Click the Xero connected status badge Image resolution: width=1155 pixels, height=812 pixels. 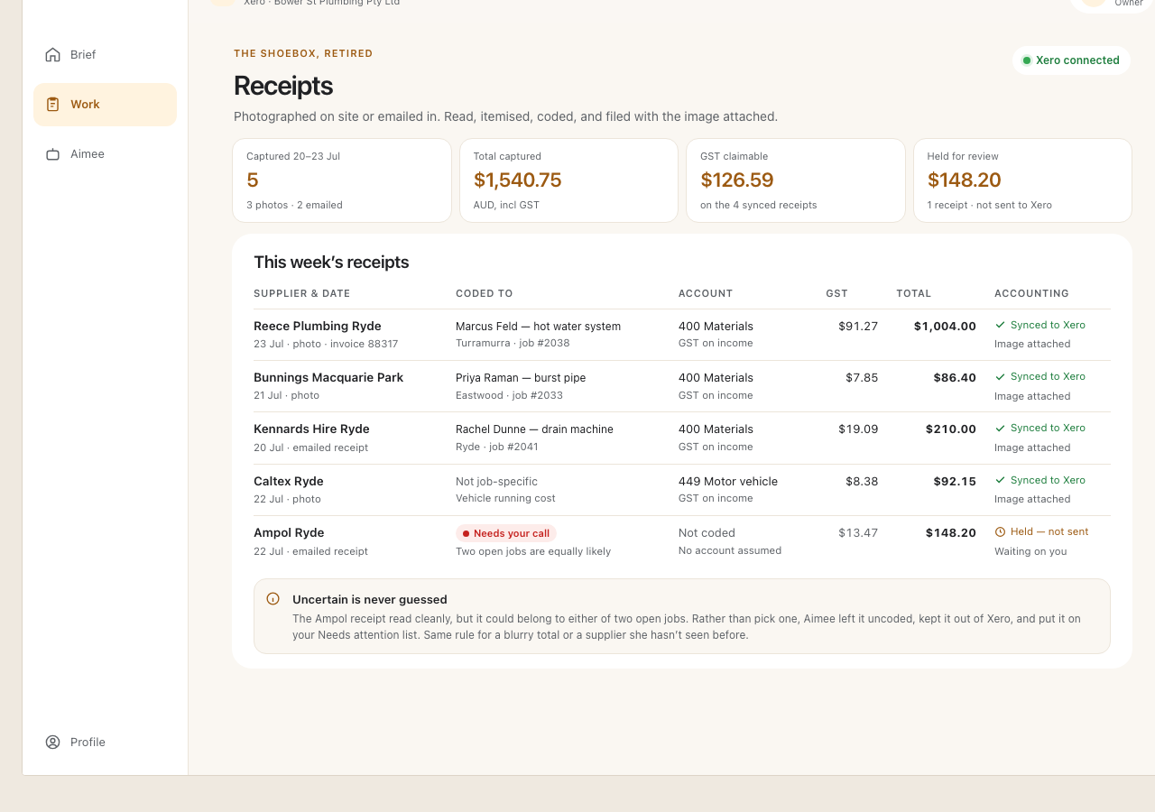click(1071, 60)
